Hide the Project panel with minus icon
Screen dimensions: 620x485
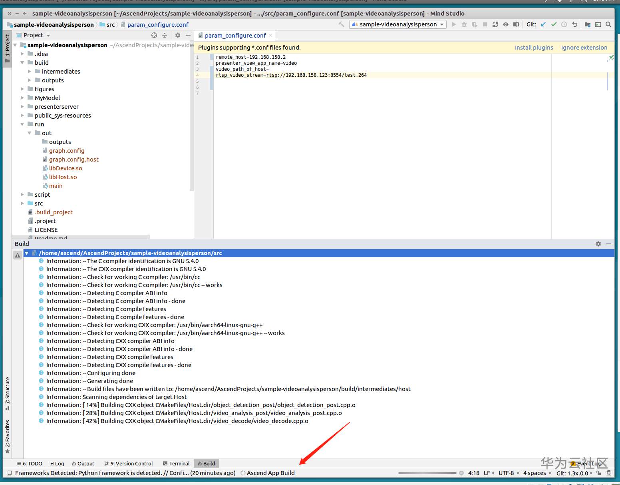(188, 35)
